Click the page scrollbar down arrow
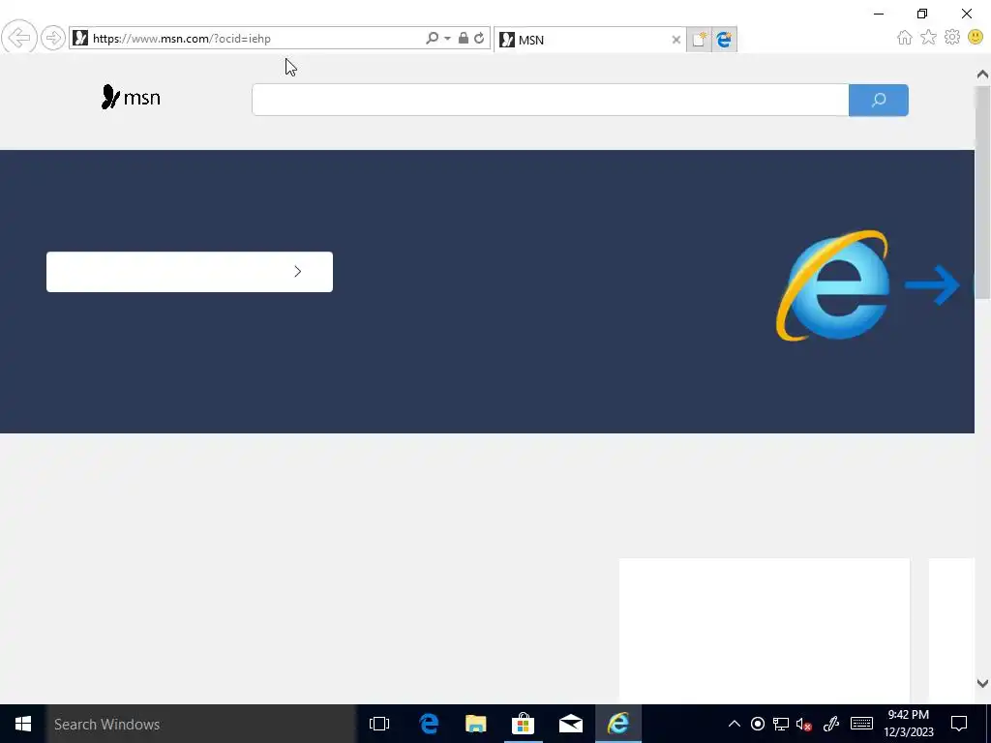991x743 pixels. (x=982, y=683)
